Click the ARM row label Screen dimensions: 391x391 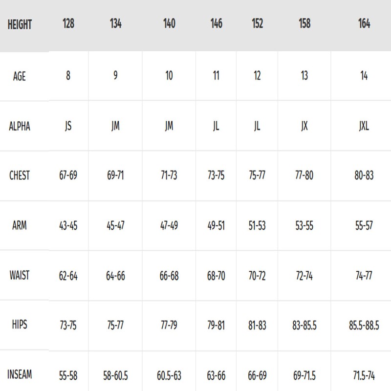[x=20, y=226]
